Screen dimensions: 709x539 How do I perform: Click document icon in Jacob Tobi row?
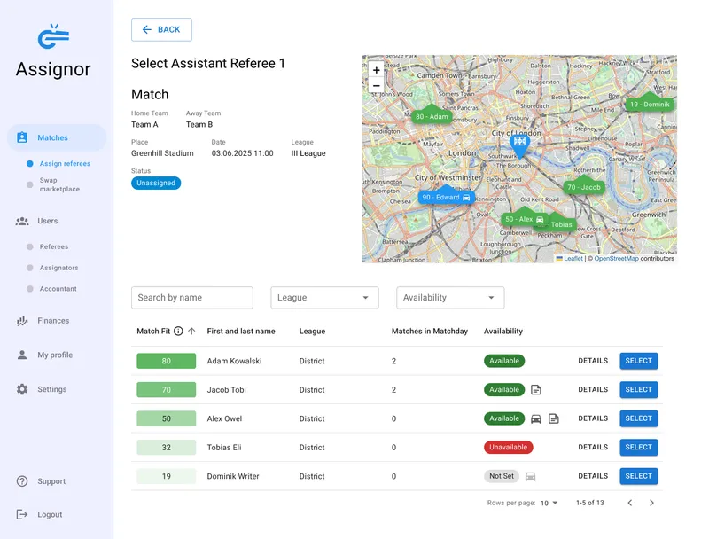coord(536,390)
